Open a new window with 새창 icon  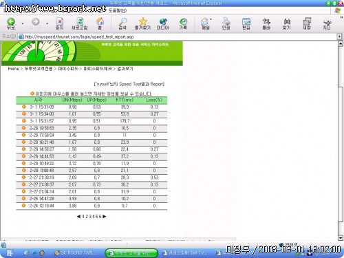coord(307,23)
